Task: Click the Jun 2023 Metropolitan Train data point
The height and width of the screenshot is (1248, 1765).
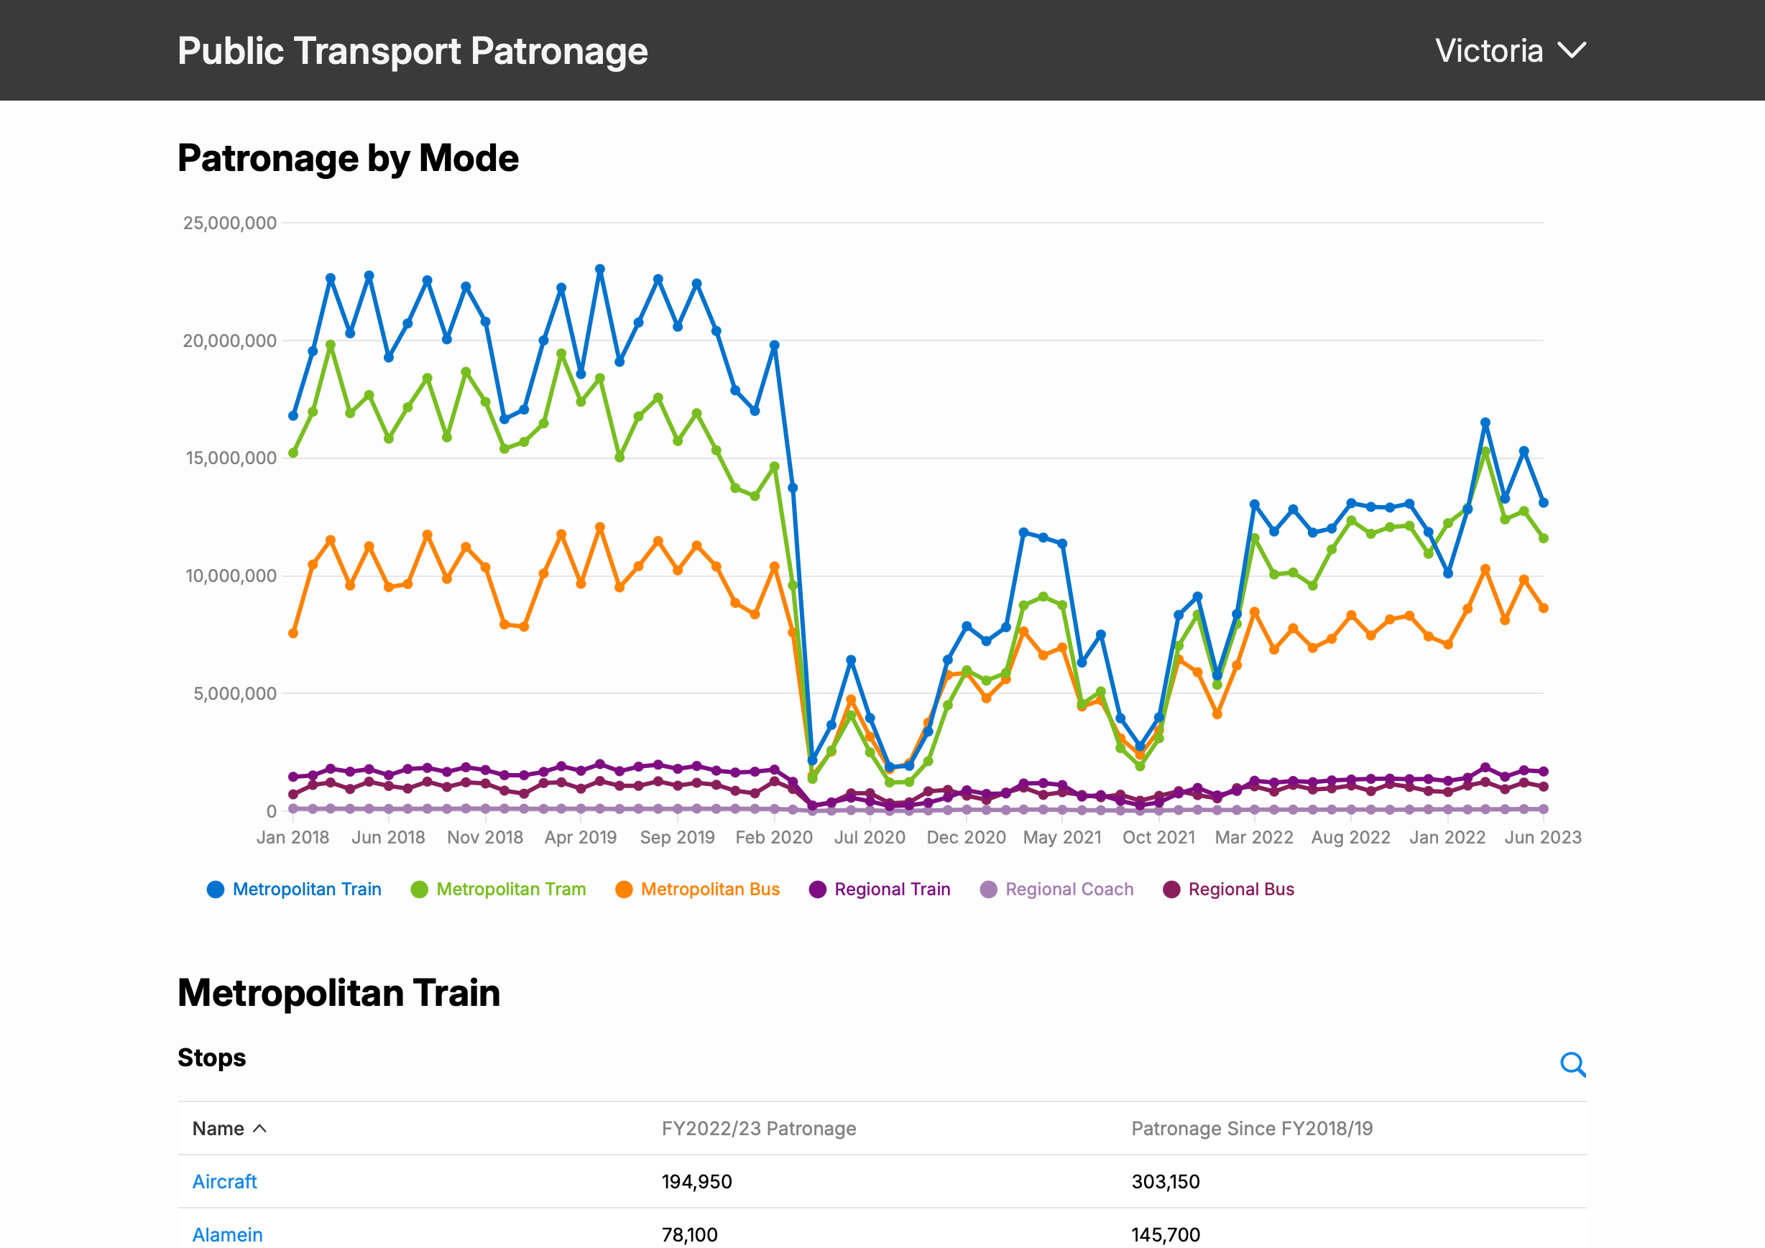Action: click(x=1543, y=503)
